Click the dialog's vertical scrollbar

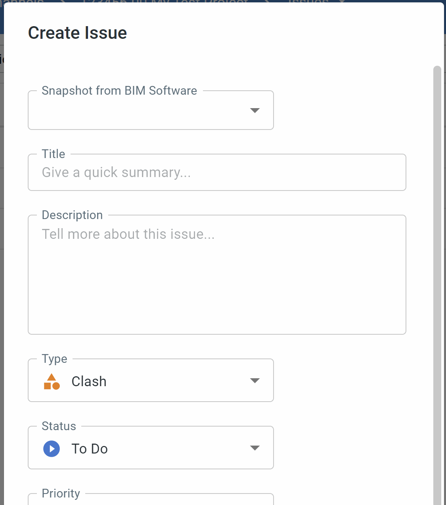437,285
